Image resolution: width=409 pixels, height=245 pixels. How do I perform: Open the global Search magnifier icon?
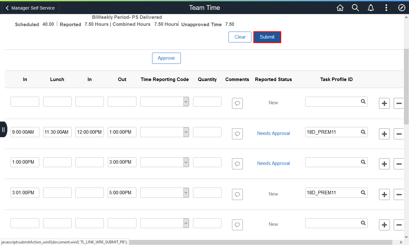click(355, 8)
